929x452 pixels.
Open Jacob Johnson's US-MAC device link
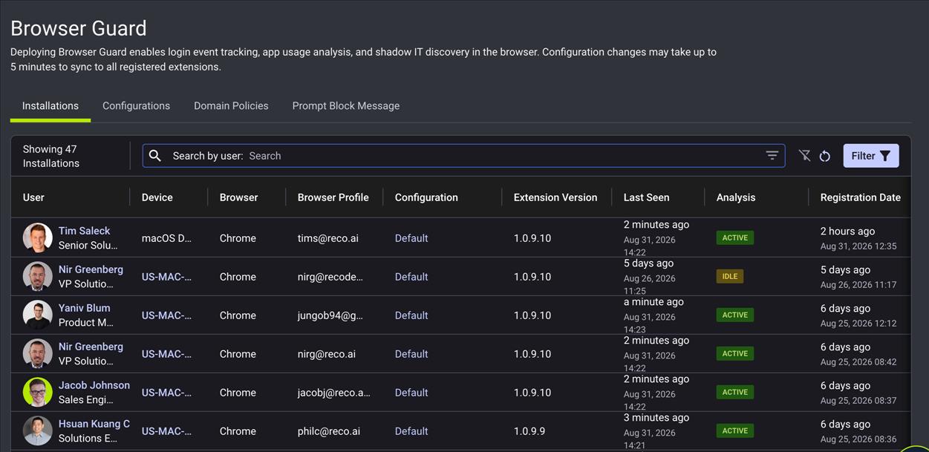pyautogui.click(x=166, y=393)
